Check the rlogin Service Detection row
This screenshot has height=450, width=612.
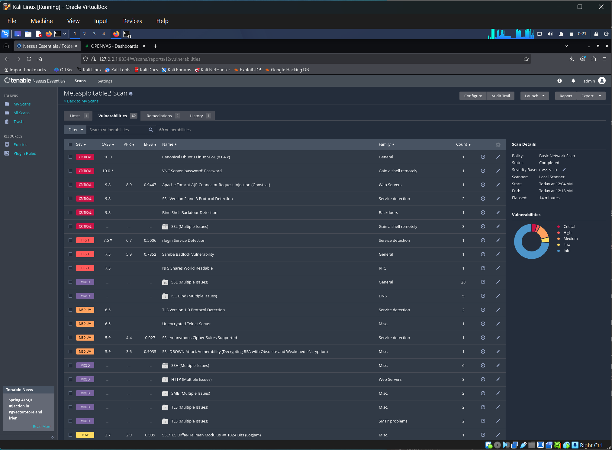coord(70,240)
